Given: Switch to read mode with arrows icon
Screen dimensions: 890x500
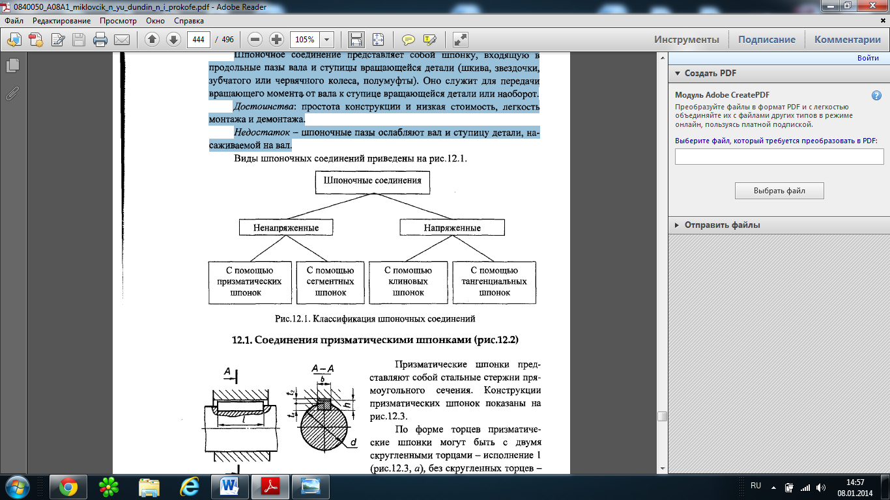Looking at the screenshot, I should [460, 40].
